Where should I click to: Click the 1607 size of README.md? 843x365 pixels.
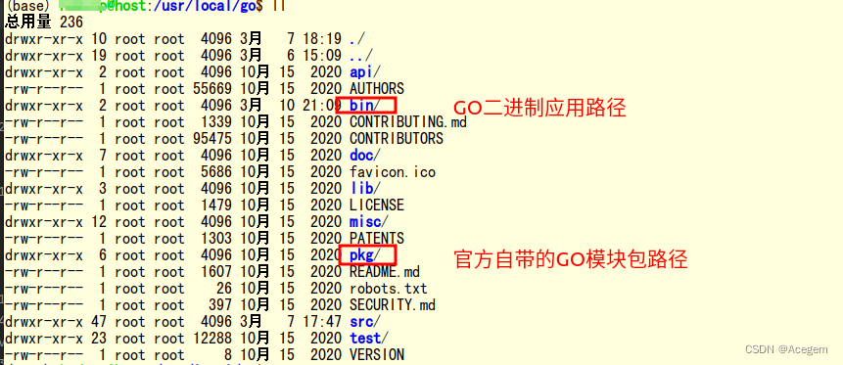click(216, 272)
